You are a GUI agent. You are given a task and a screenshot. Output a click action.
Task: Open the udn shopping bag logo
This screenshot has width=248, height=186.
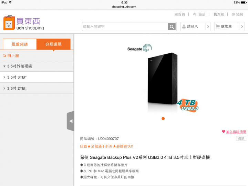coord(23,23)
